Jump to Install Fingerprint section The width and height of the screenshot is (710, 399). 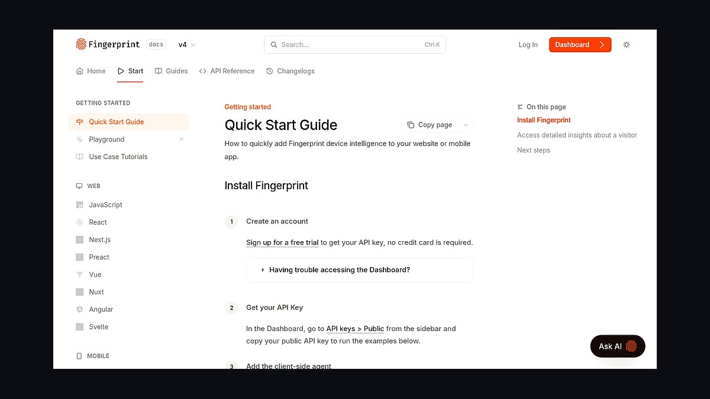(x=544, y=120)
